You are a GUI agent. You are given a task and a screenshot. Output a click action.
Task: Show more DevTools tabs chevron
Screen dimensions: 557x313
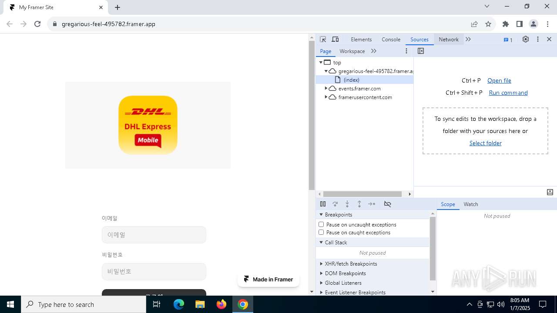[x=468, y=39]
